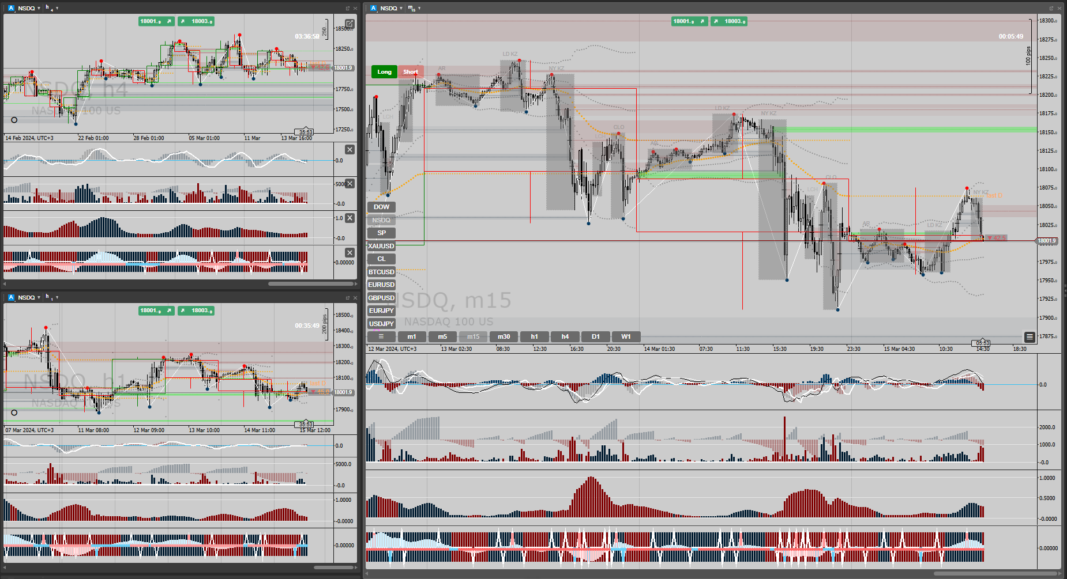Switch the chart symbol to GBPUSD
This screenshot has height=579, width=1067.
[381, 298]
